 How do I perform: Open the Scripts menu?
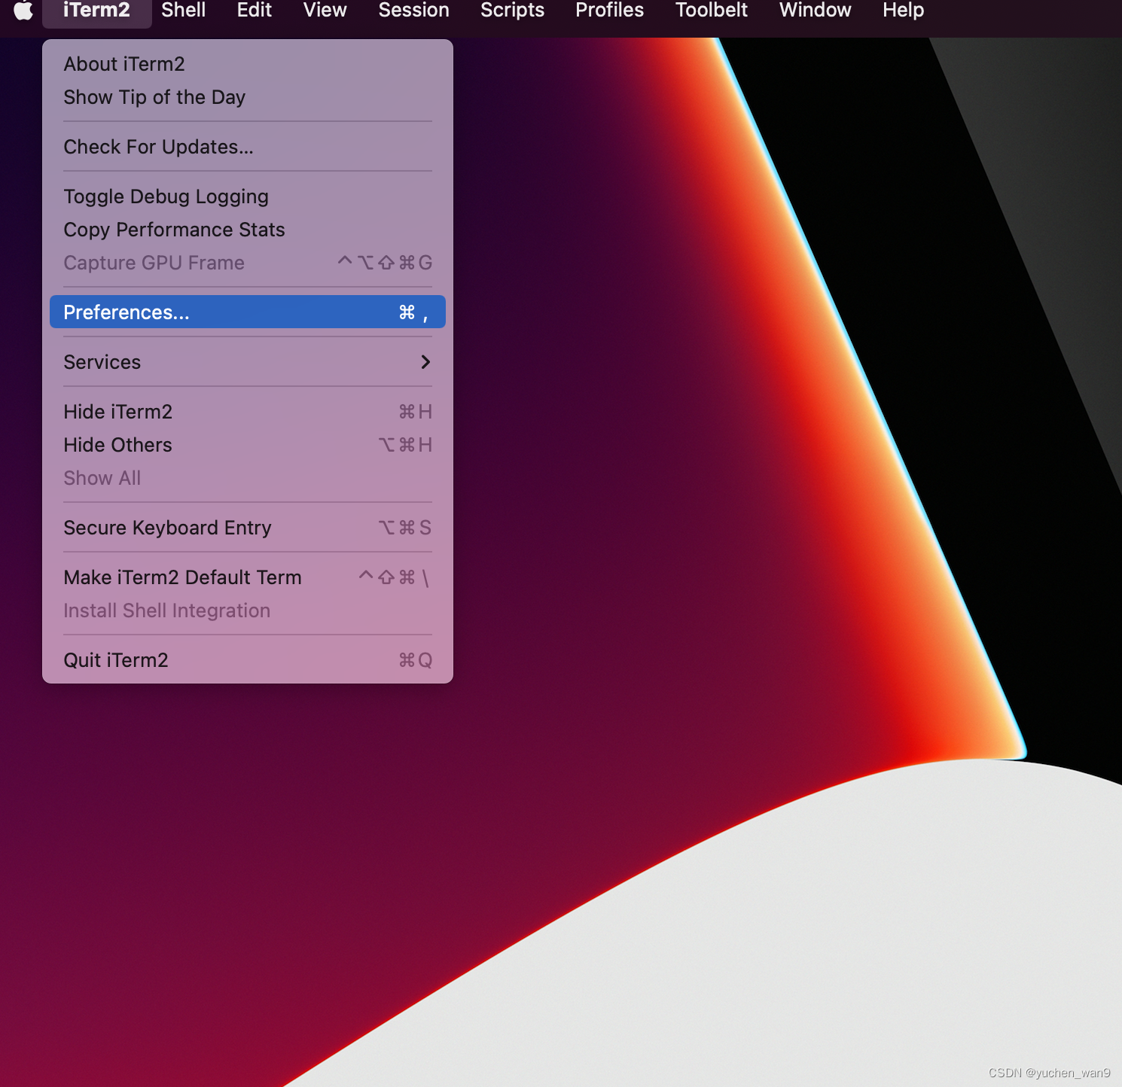[x=512, y=11]
